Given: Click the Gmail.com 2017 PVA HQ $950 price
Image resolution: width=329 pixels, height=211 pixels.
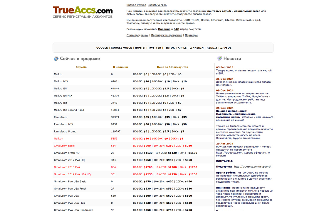Looking at the screenshot, I should click(162, 160).
